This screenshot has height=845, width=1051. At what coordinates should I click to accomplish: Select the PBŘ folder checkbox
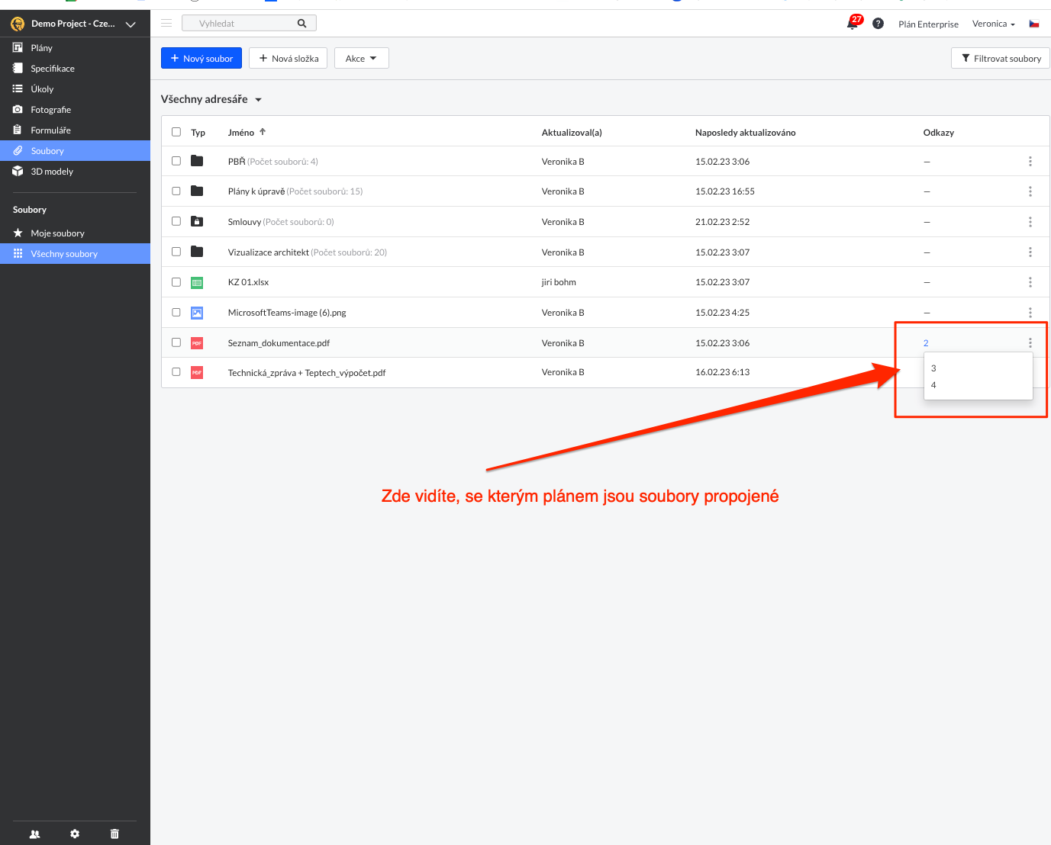(176, 161)
